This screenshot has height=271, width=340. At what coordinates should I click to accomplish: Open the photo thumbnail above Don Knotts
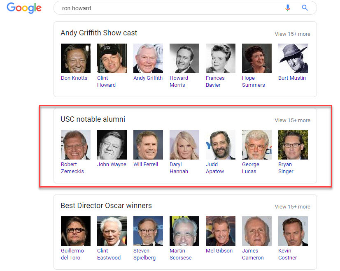(76, 58)
